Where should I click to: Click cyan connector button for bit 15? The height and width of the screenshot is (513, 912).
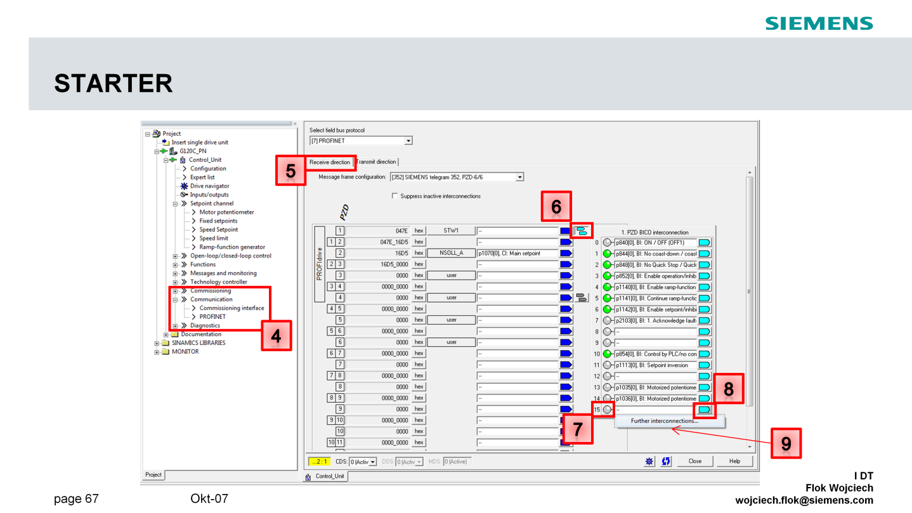coord(704,410)
